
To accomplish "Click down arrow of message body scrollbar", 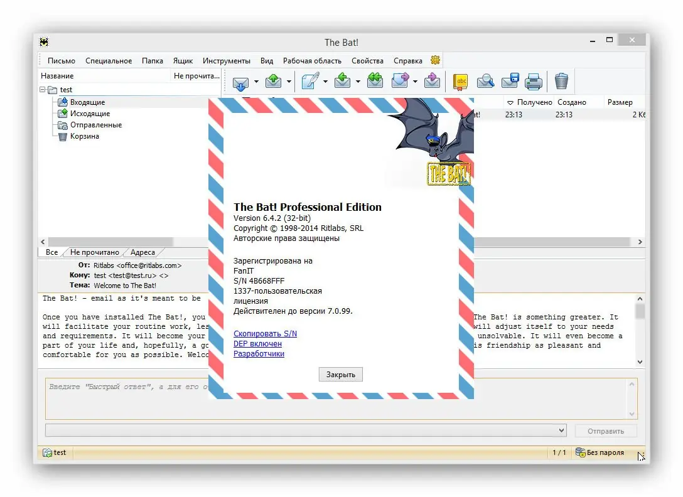I will coord(640,361).
